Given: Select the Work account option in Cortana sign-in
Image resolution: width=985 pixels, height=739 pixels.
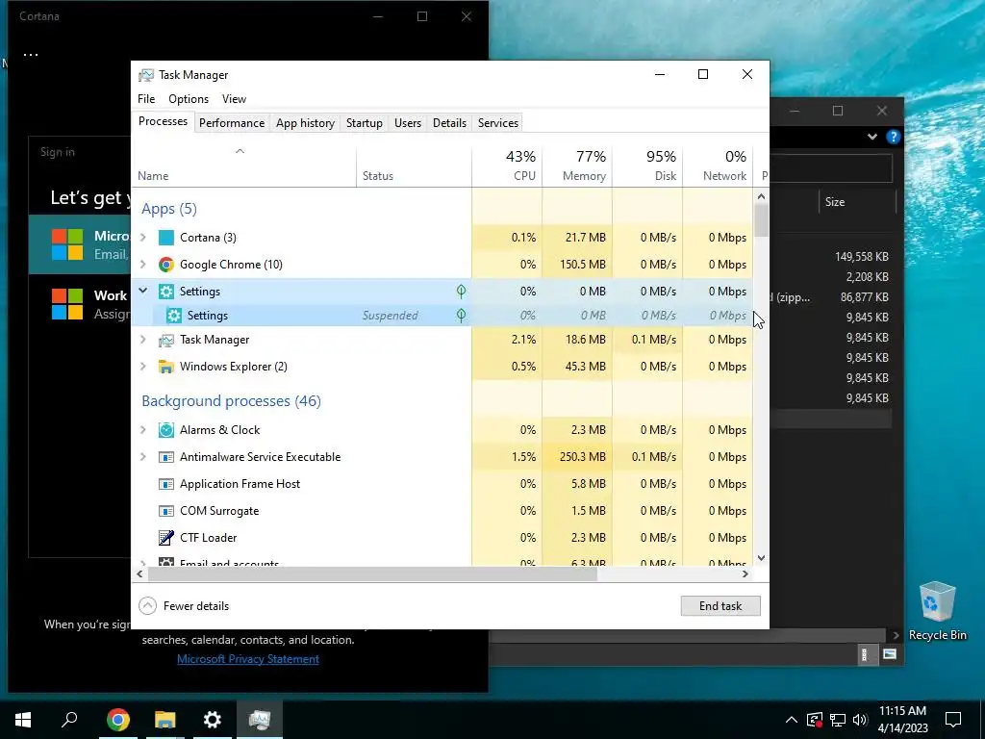Looking at the screenshot, I should coord(79,304).
